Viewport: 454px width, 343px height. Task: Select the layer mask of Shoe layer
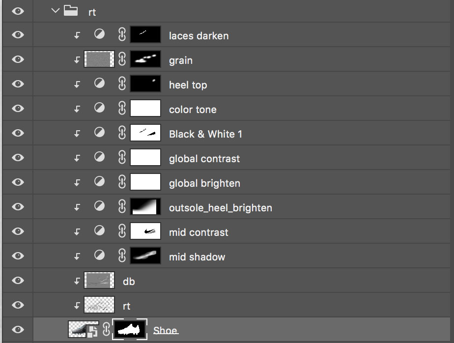click(130, 329)
